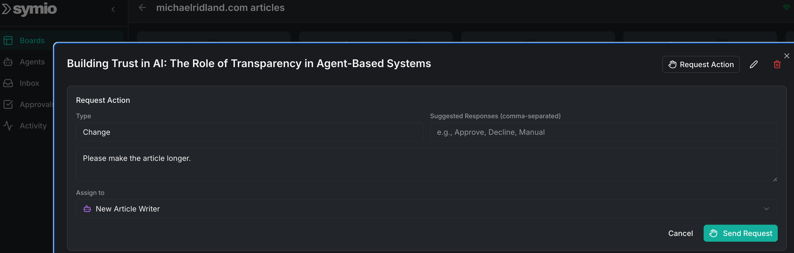The height and width of the screenshot is (253, 794).
Task: Open the Boards panel icon in sidebar
Action: [x=8, y=40]
